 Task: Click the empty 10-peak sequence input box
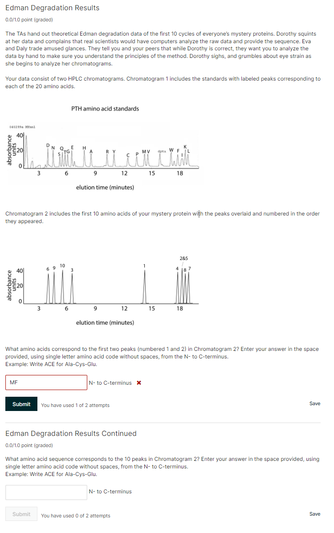point(46,492)
